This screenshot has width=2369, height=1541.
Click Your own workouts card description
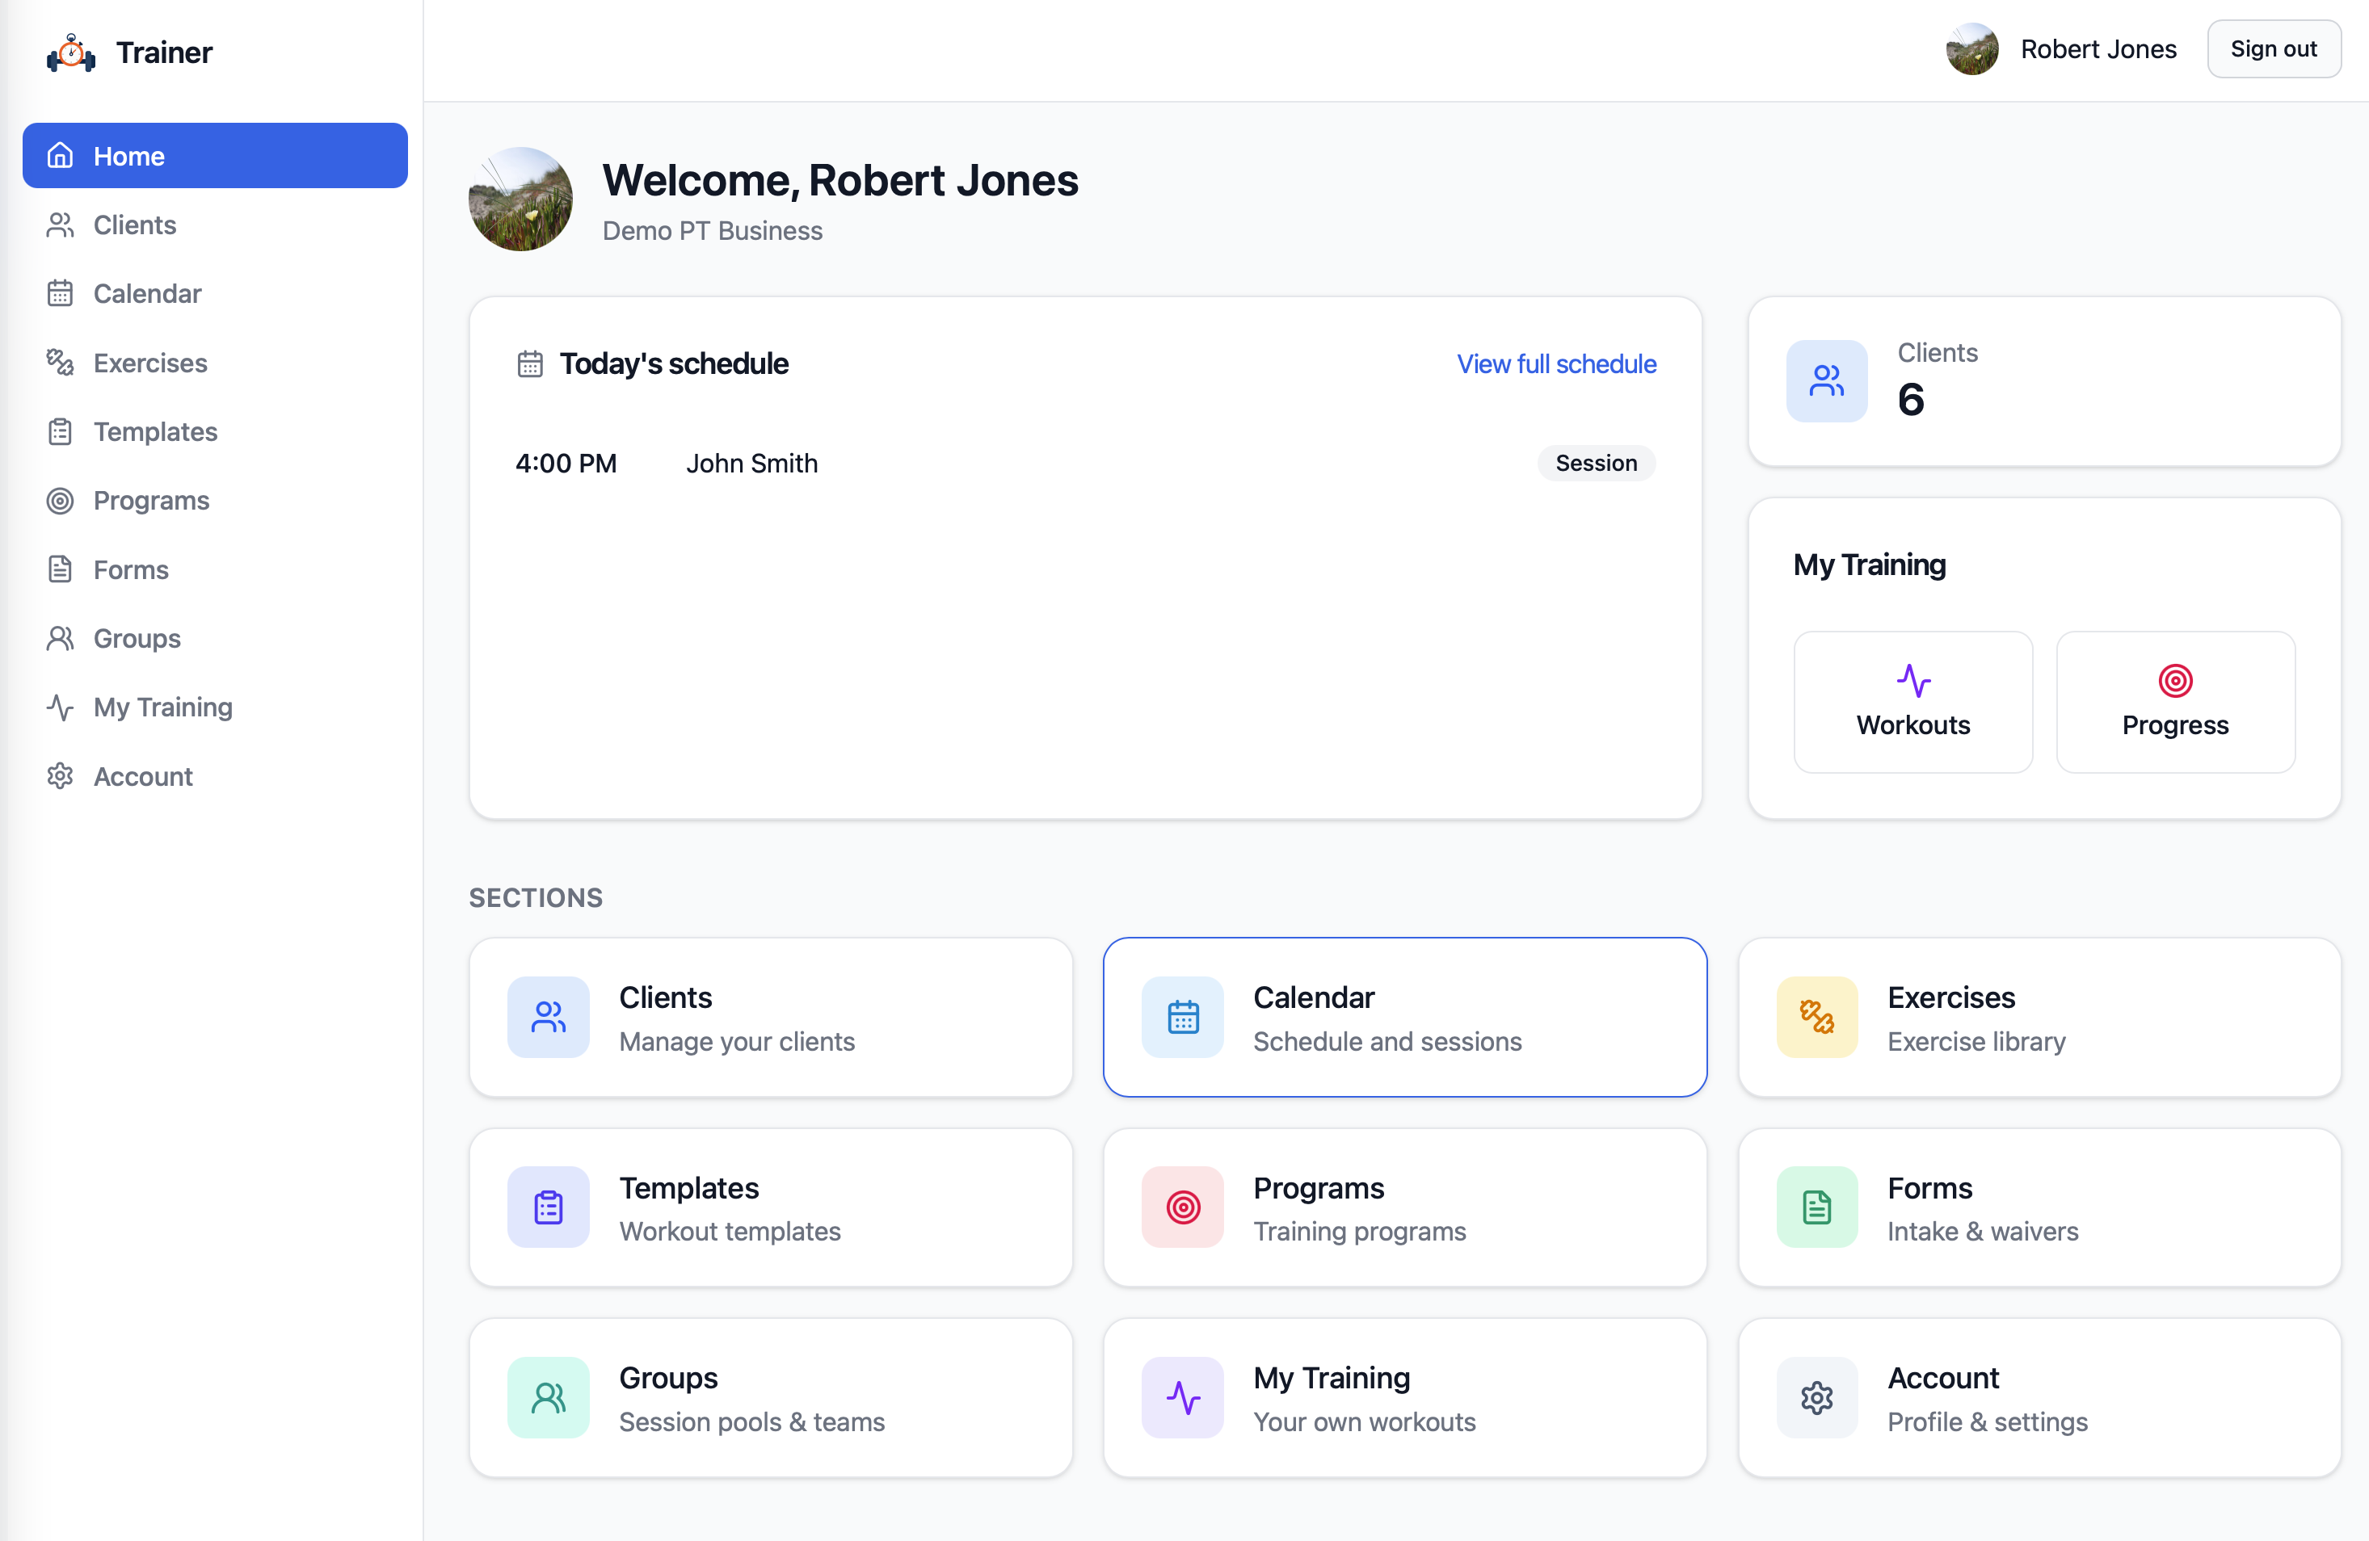click(1364, 1422)
